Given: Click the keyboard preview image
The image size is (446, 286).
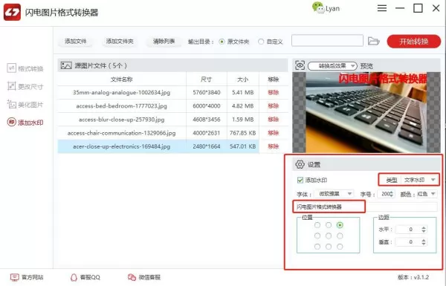Looking at the screenshot, I should click(366, 112).
